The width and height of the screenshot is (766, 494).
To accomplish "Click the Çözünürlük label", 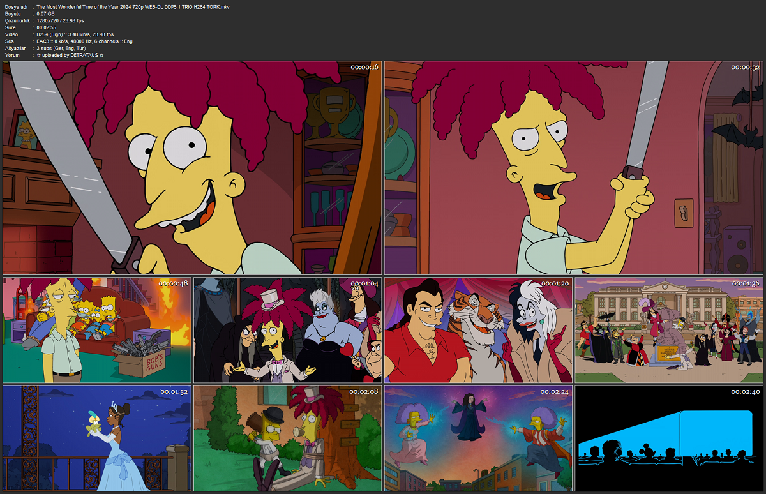I will 17,21.
